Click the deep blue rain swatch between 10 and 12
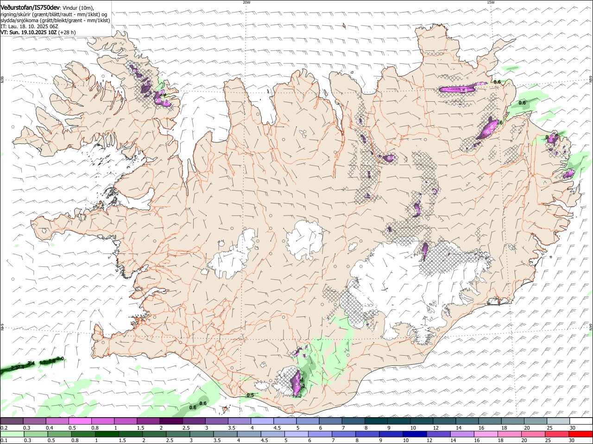This screenshot has height=444, width=593. (414, 434)
